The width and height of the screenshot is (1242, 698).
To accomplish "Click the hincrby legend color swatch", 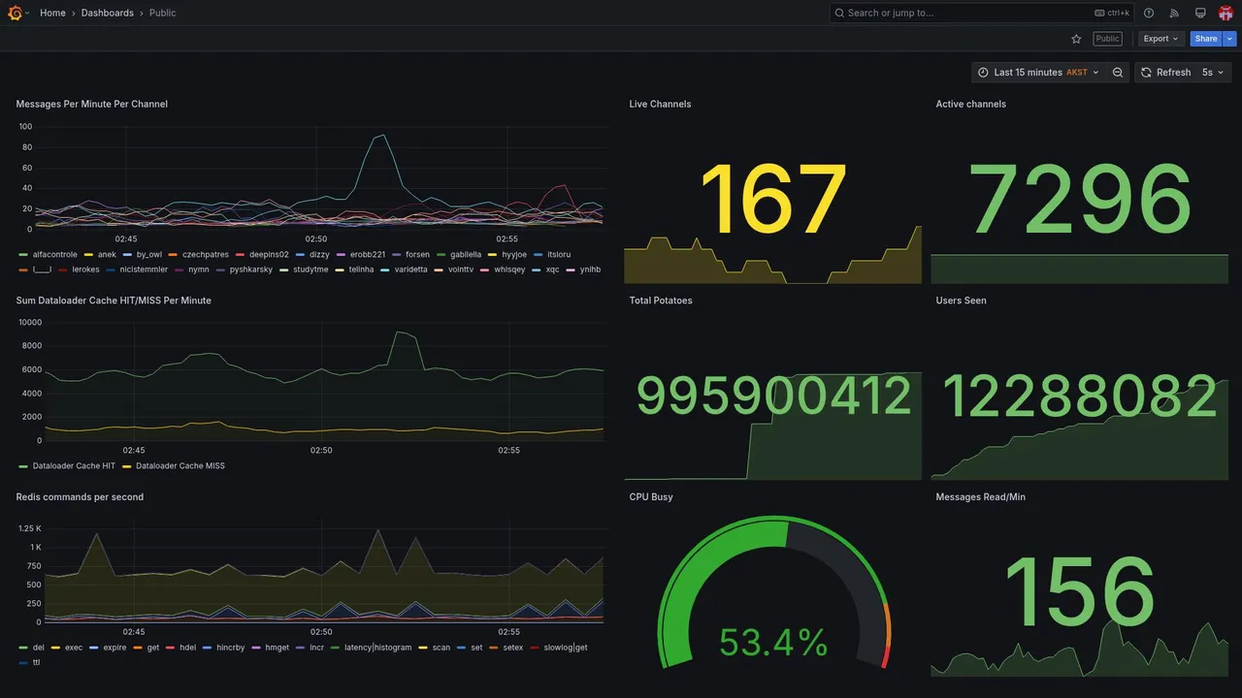I will (x=208, y=648).
